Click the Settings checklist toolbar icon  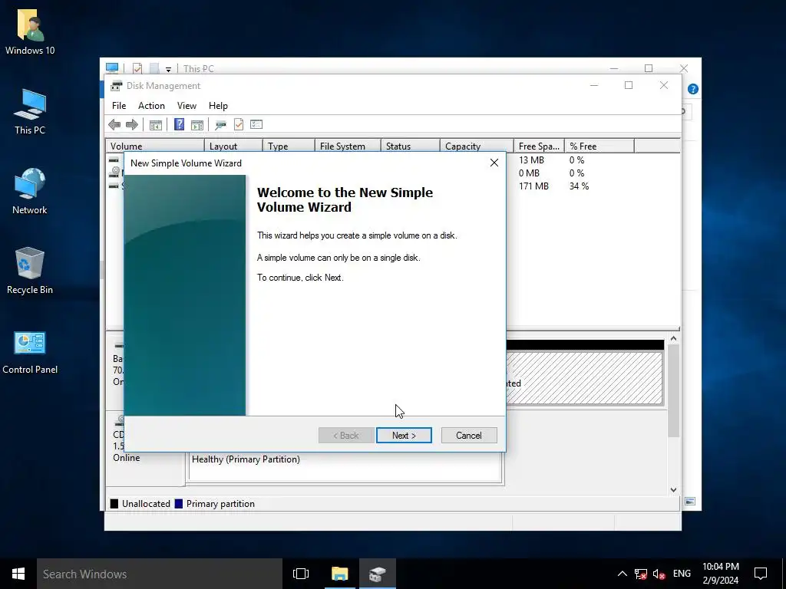256,124
